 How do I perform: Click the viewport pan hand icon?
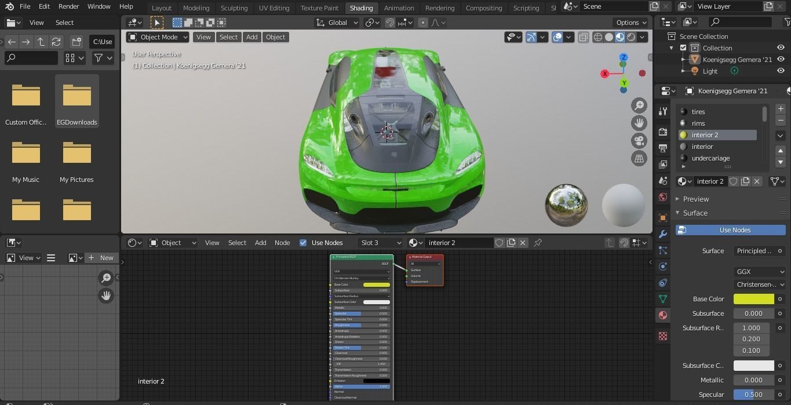(639, 123)
